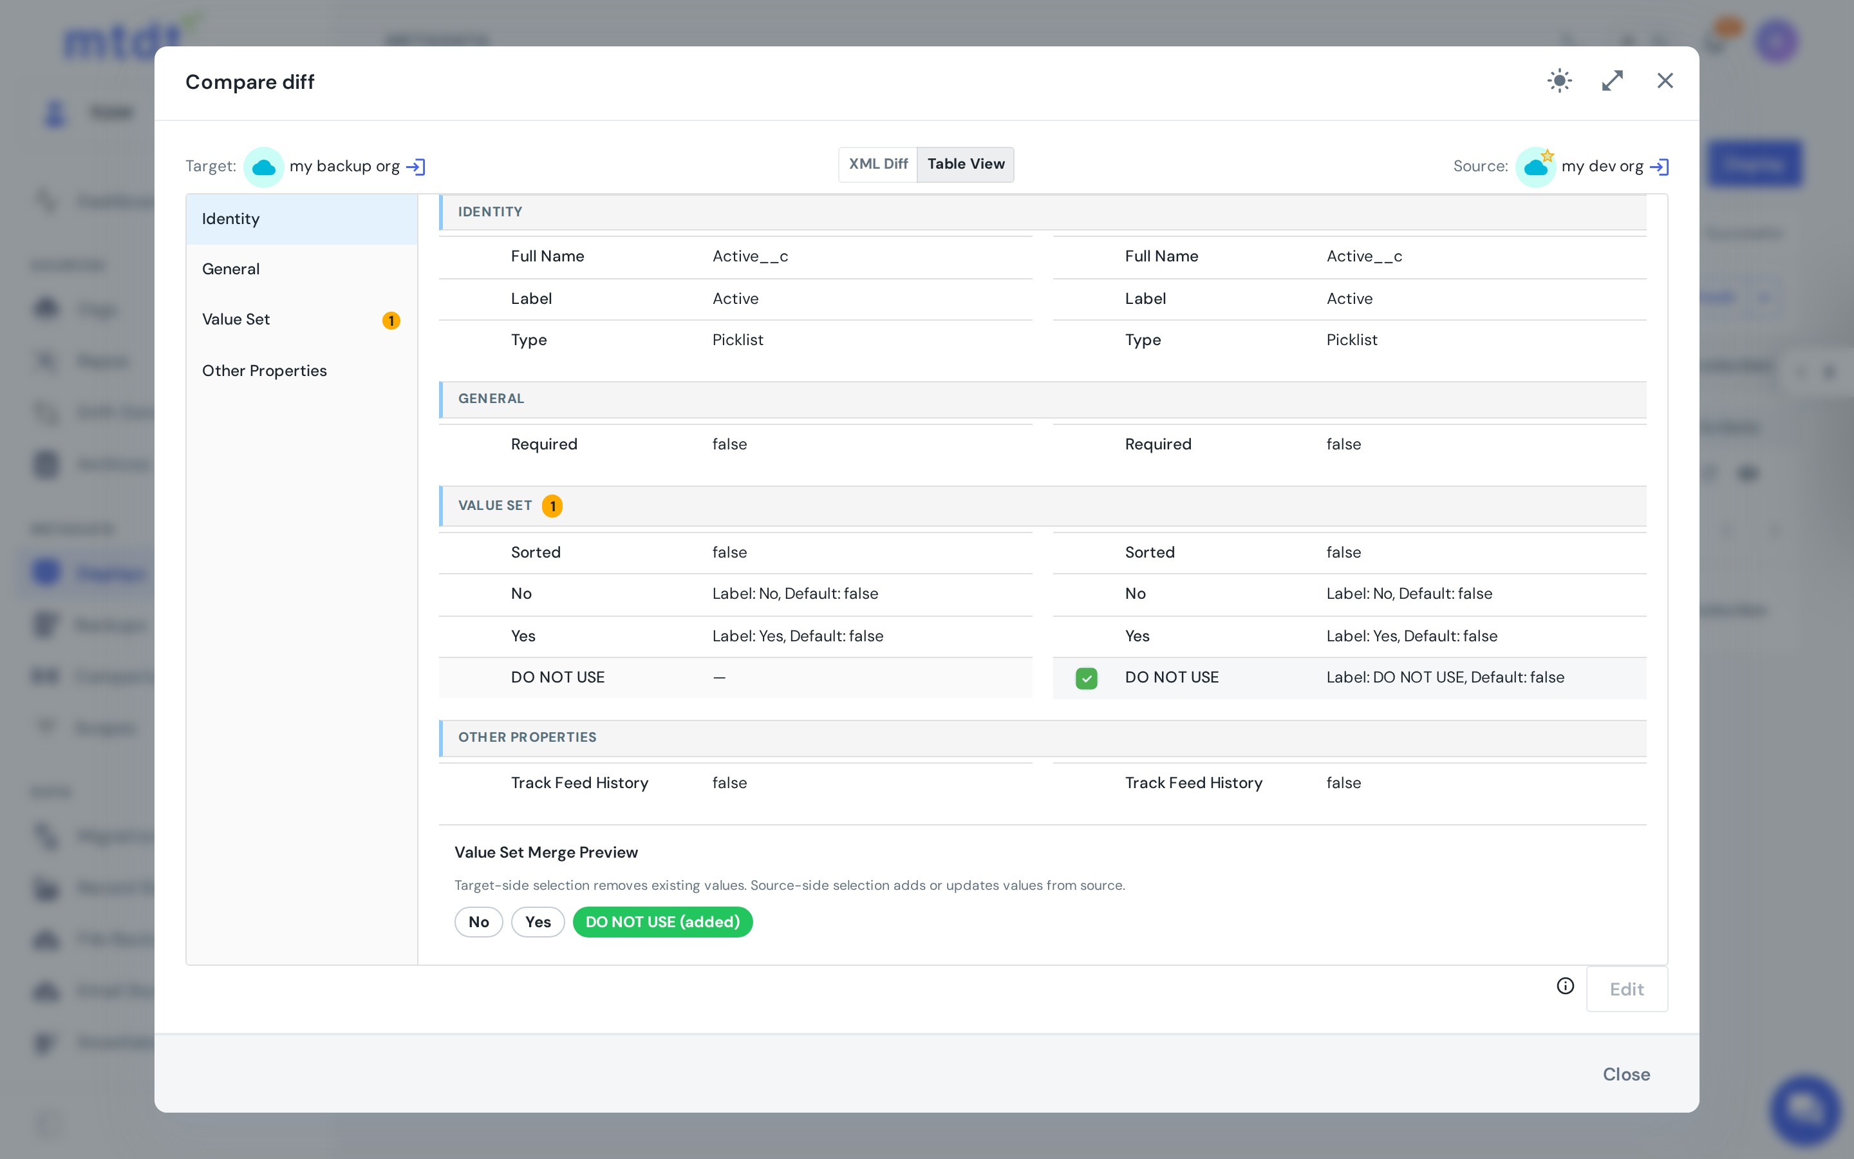Click the Value Set Merge Preview heading

pos(545,853)
